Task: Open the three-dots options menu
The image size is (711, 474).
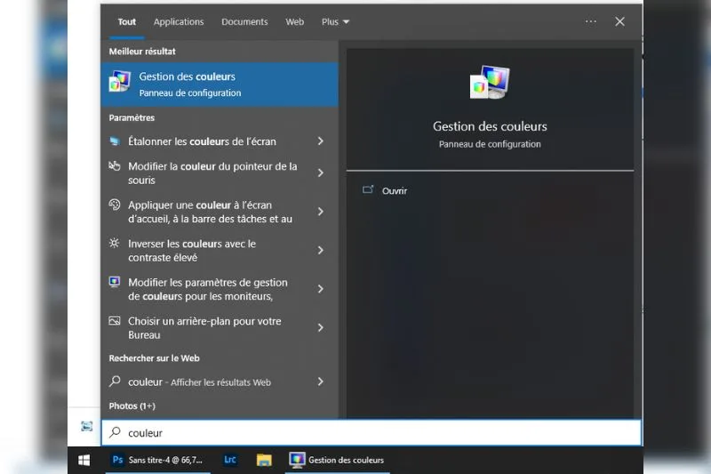Action: pyautogui.click(x=590, y=21)
